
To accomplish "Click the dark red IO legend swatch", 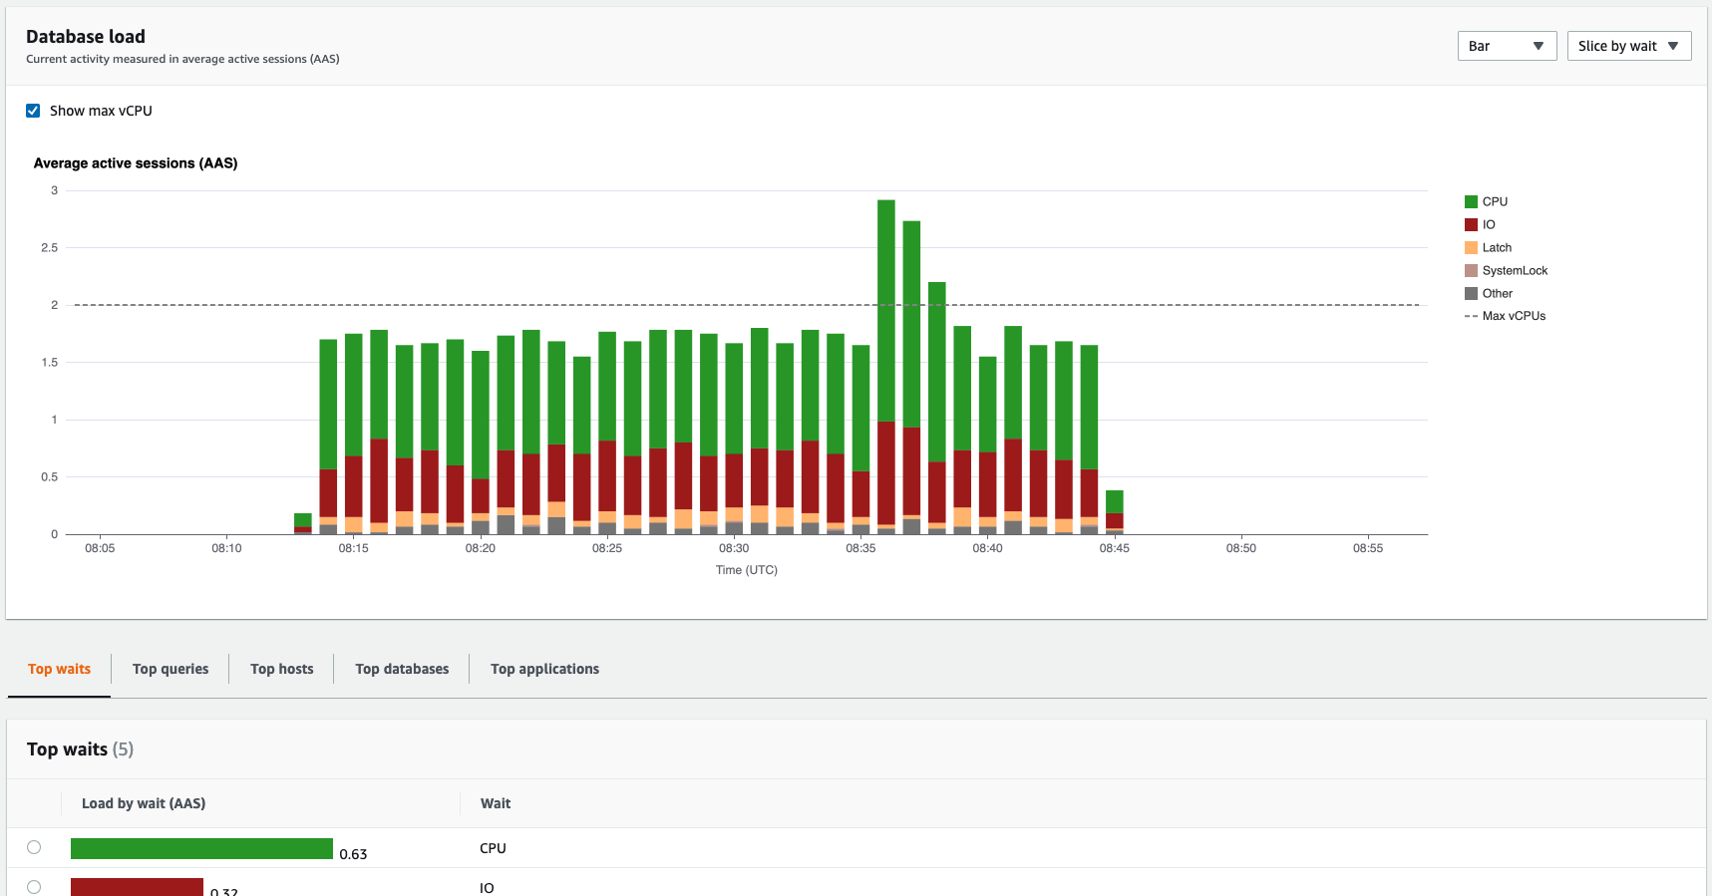I will click(x=1471, y=225).
